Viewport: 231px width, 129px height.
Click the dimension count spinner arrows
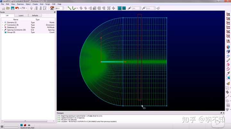click(140, 8)
